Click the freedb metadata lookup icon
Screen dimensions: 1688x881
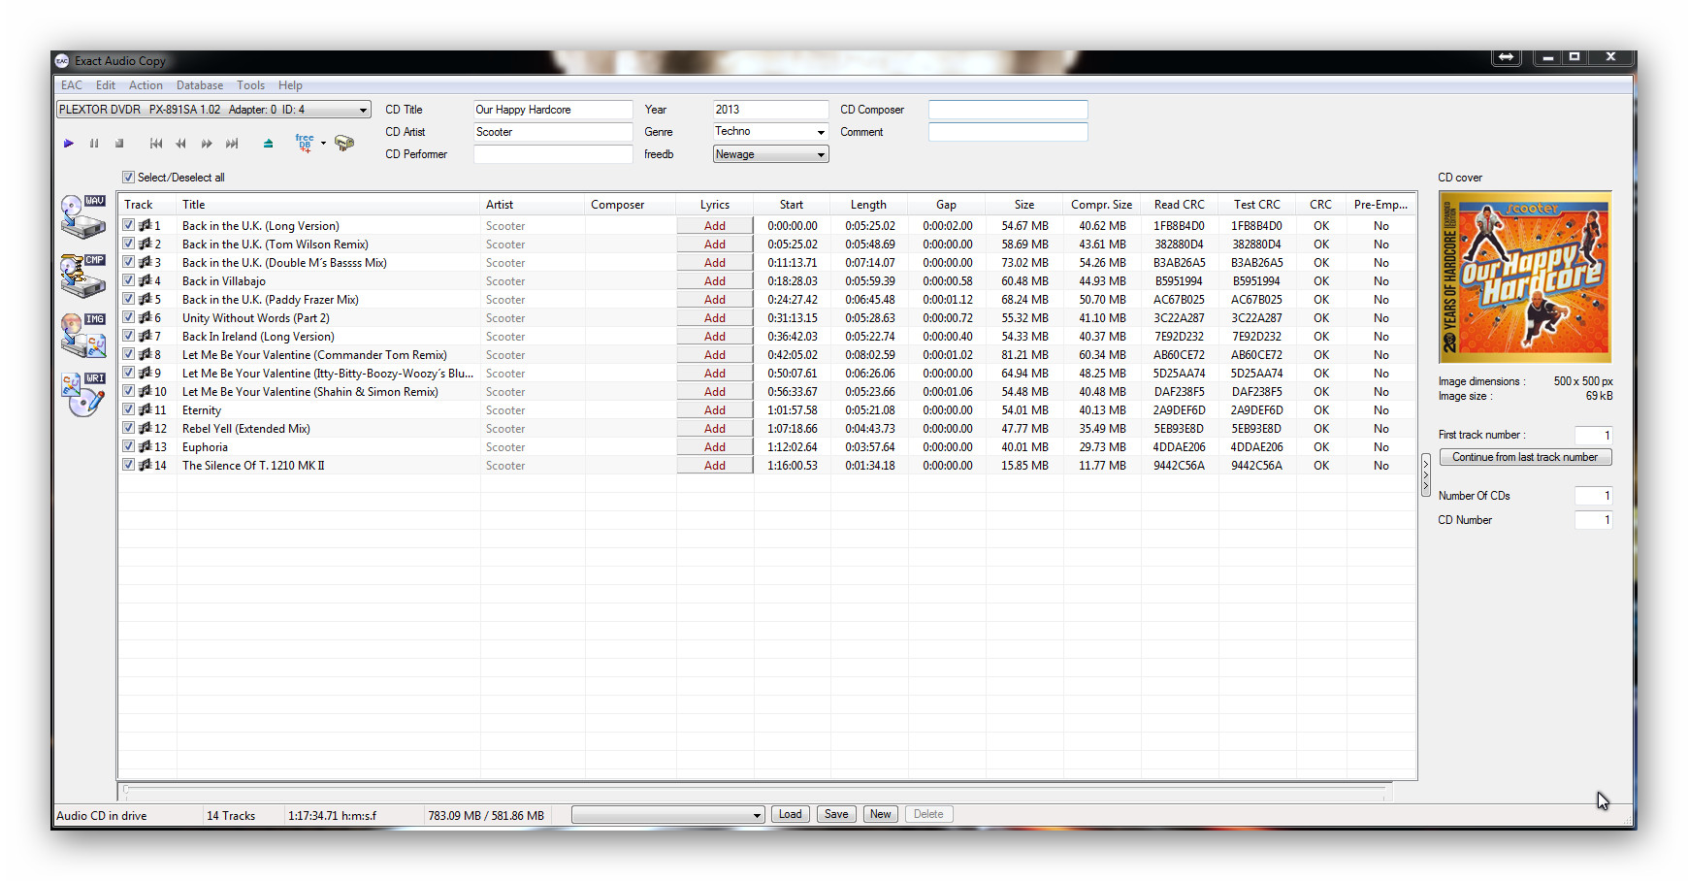point(305,144)
